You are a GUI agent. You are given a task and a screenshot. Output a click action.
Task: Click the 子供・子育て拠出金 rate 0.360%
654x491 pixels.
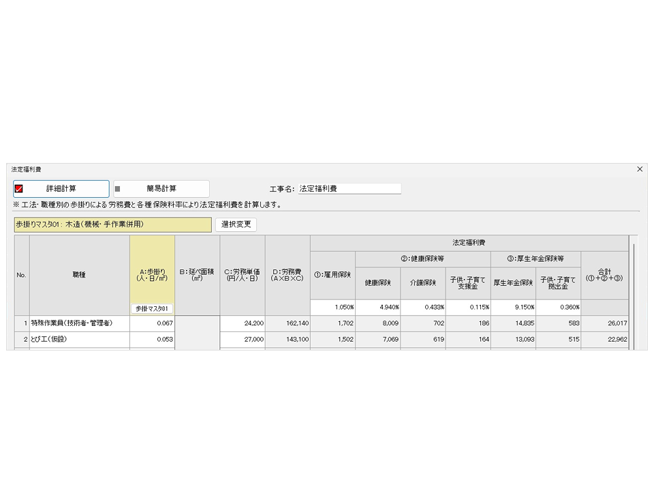coord(559,308)
